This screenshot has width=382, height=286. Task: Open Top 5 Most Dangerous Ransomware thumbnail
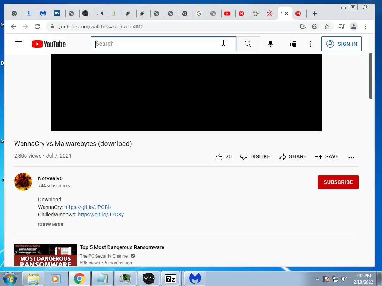[45, 255]
